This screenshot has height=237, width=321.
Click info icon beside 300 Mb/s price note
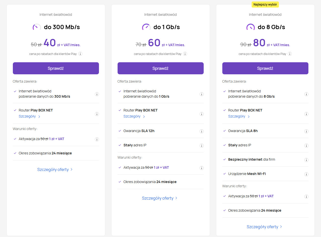coord(80,54)
